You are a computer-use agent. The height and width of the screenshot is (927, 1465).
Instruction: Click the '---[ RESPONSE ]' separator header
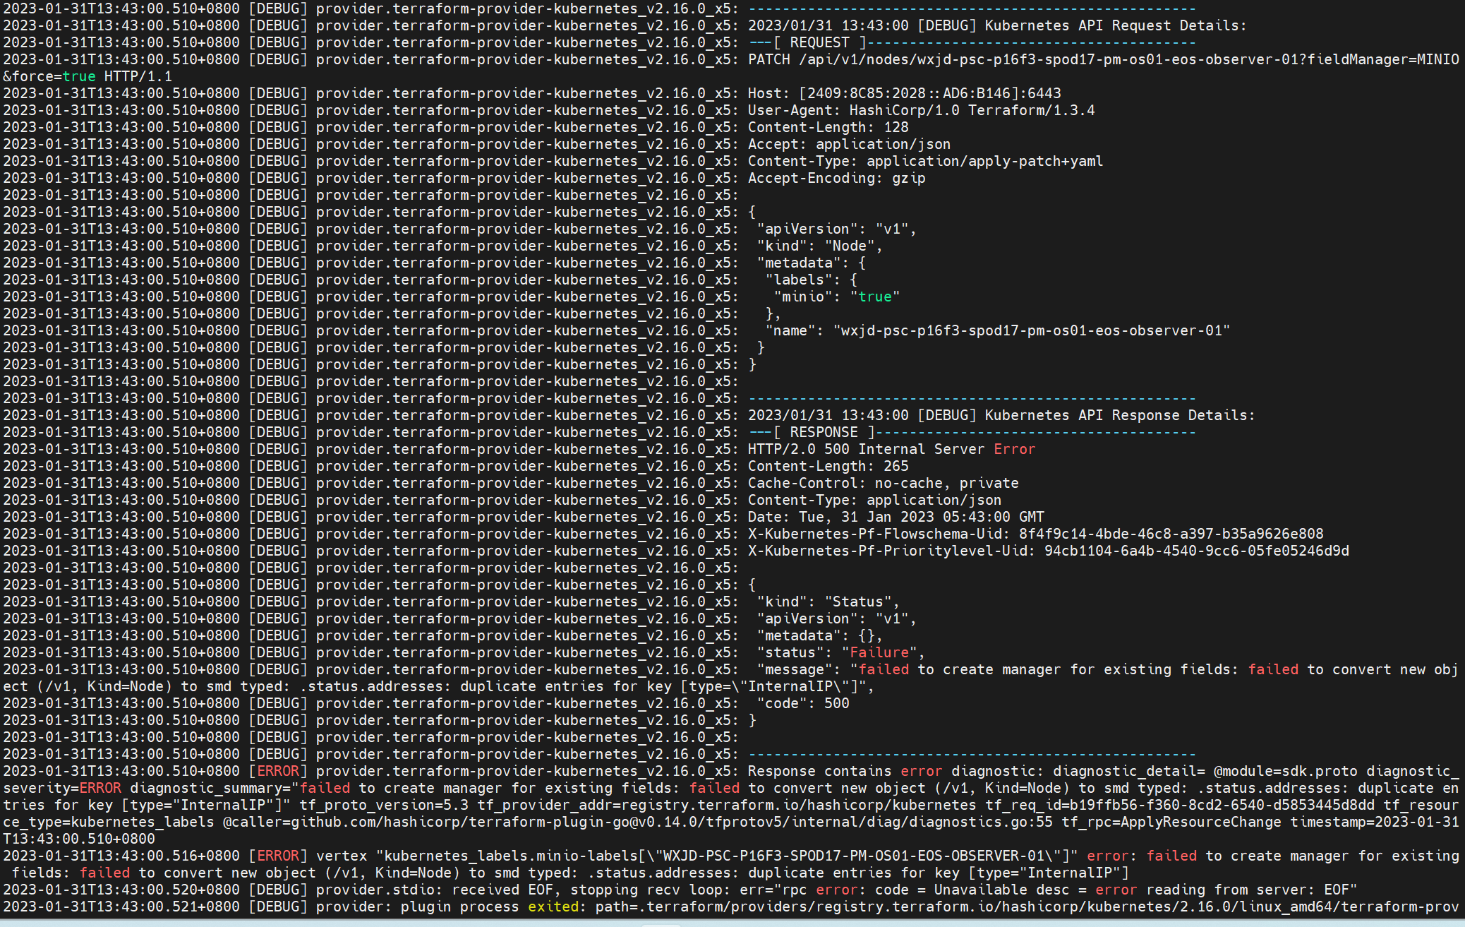coord(823,432)
